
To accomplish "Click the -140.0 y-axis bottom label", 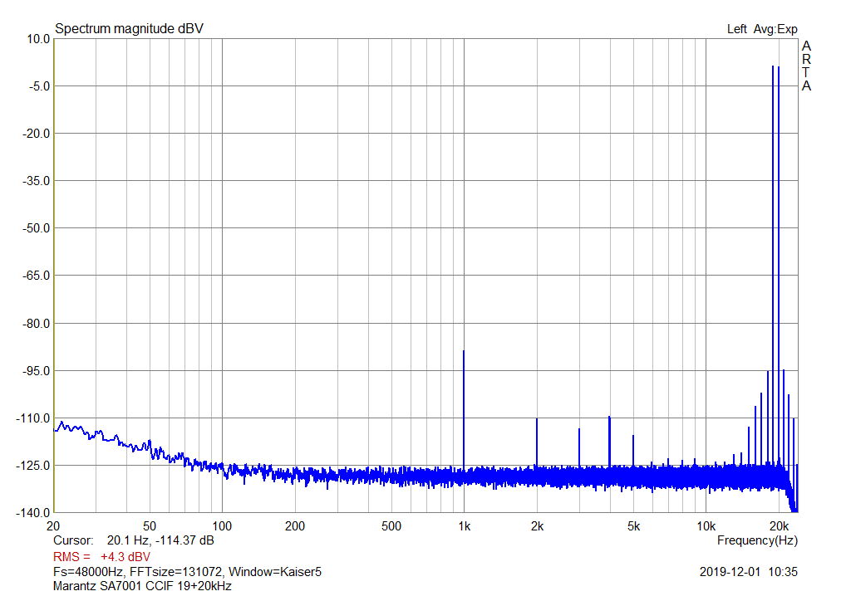I will click(35, 512).
